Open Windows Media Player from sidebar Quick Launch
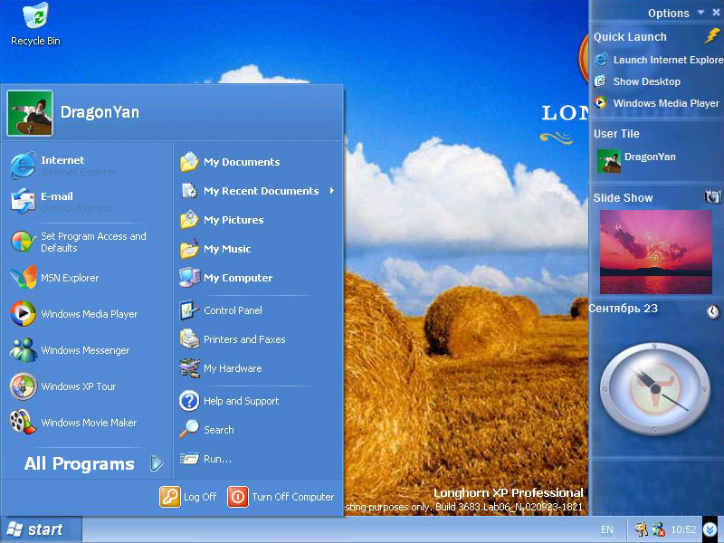 [x=657, y=103]
